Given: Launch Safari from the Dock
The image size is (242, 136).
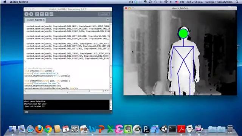Looking at the screenshot, I should click(30, 129).
